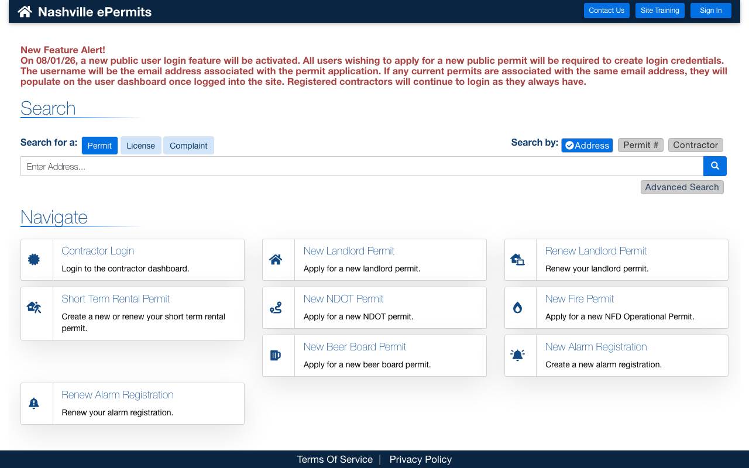Click the home icon beside Nashville ePermits
The image size is (749, 468).
(25, 11)
